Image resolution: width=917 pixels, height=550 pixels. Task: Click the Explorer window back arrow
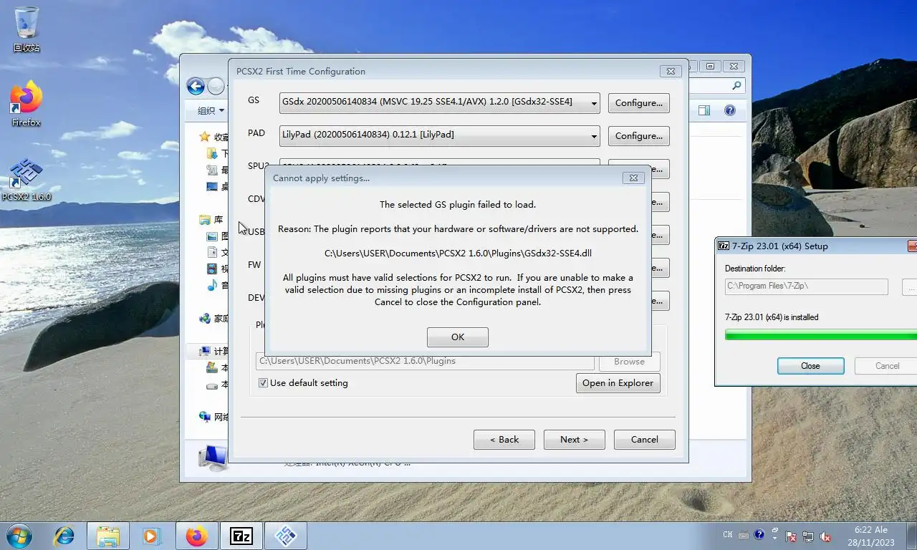(x=196, y=87)
